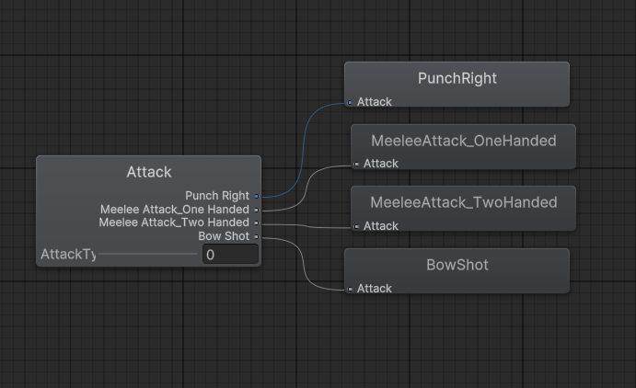
Task: Click the AttackType value field showing 0
Action: coord(230,255)
